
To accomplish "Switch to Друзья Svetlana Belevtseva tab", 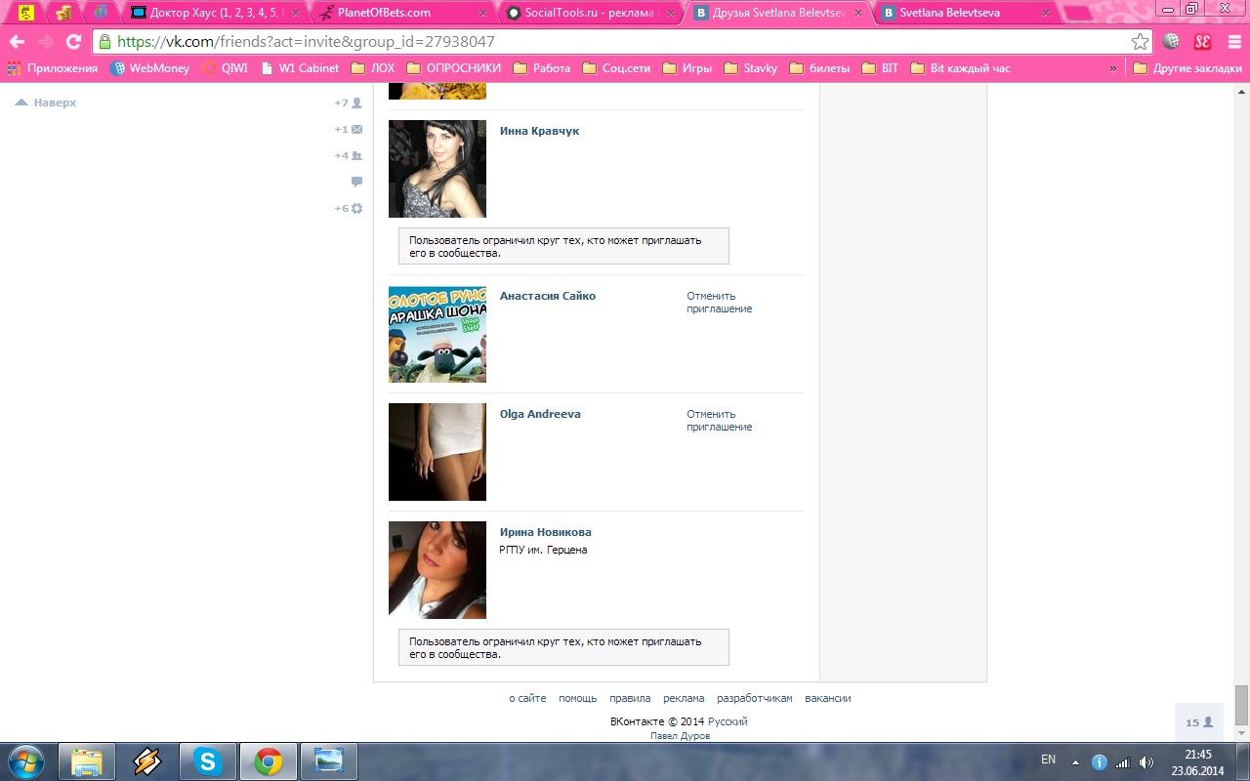I will coord(778,14).
